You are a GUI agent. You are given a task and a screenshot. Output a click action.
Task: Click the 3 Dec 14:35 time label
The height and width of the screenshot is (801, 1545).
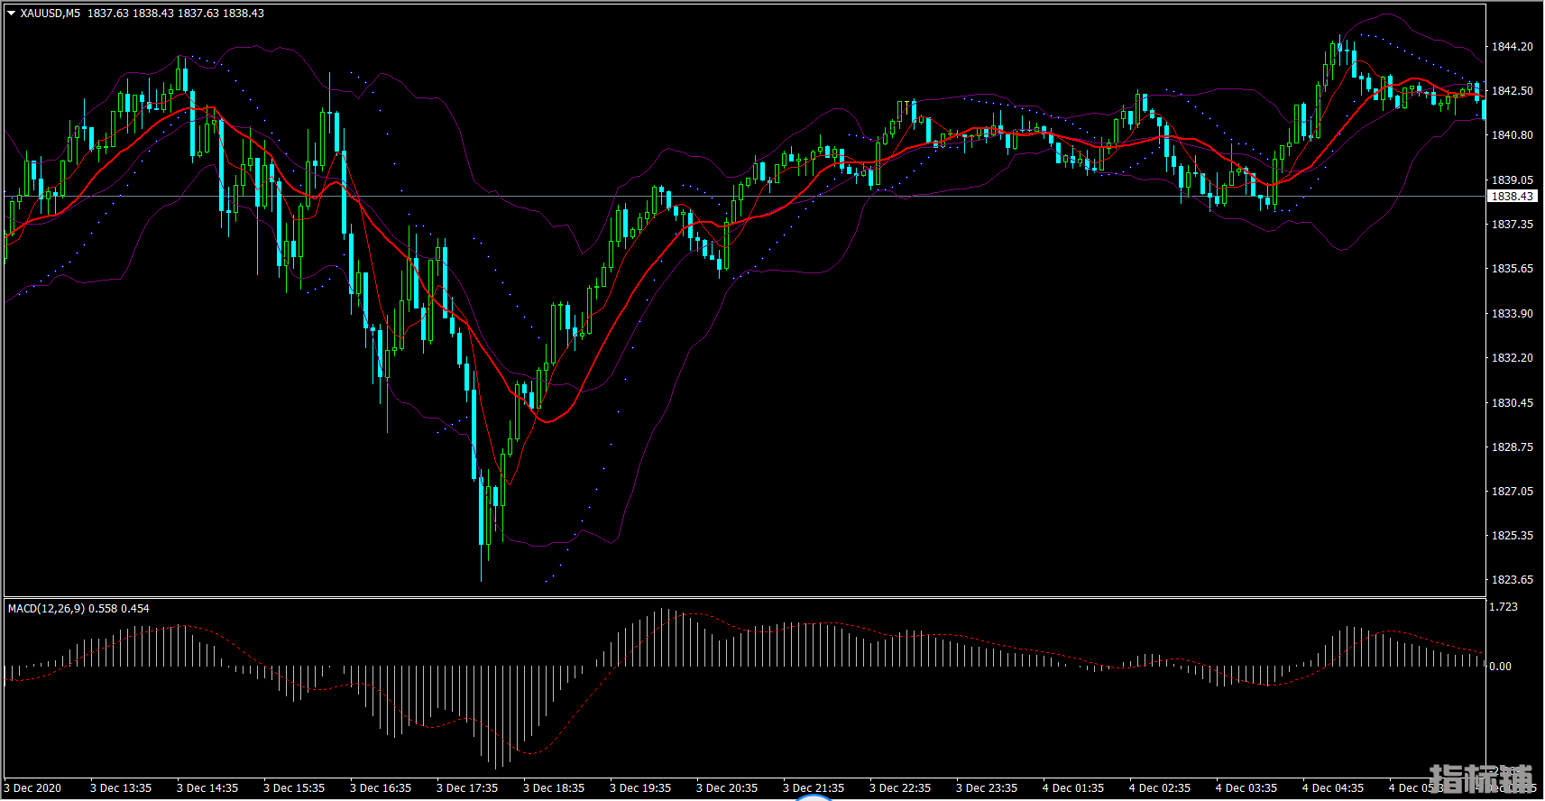coord(207,788)
